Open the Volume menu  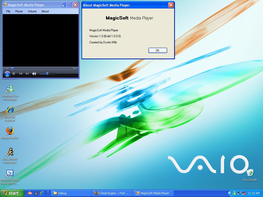point(32,11)
